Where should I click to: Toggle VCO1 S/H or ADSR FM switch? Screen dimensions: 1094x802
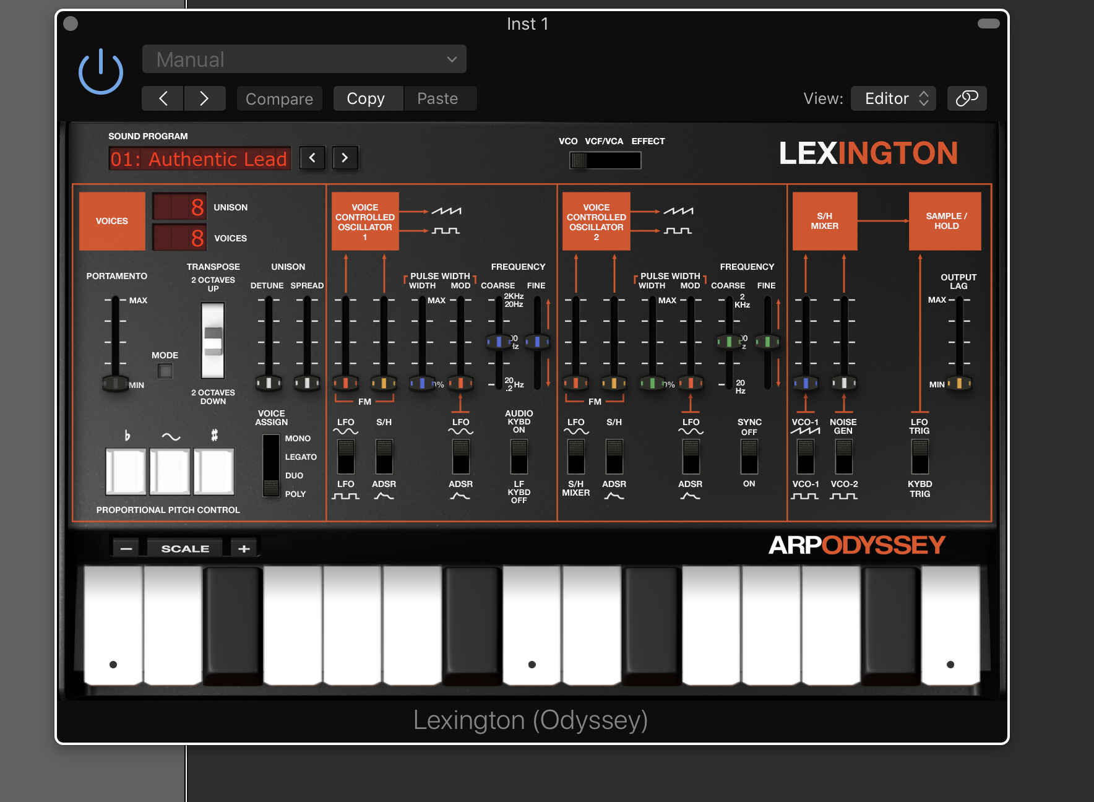[x=384, y=457]
